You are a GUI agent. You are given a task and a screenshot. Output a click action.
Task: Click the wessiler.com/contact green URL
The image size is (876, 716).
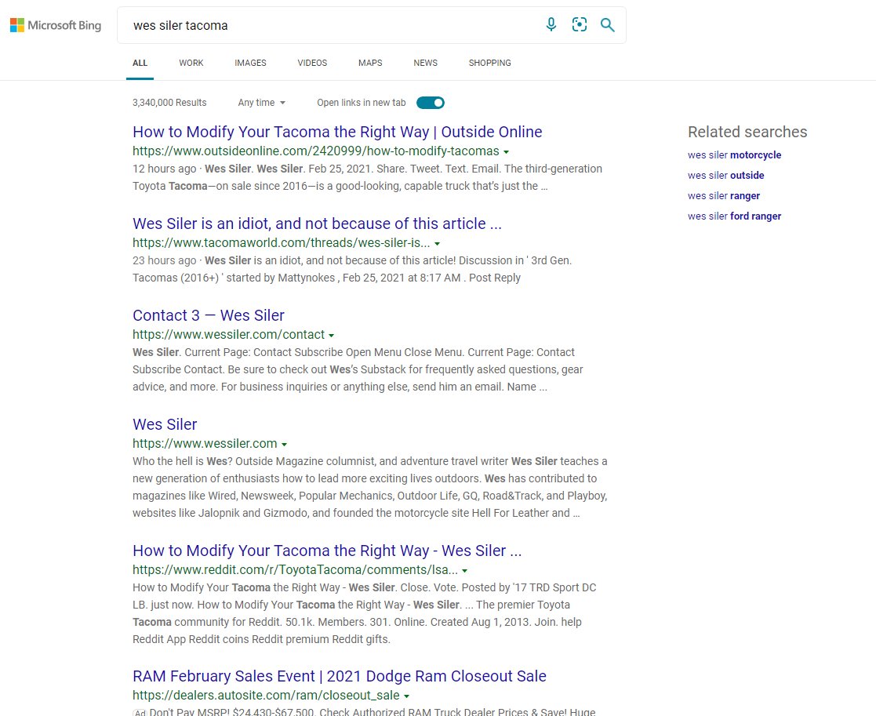[x=228, y=335]
